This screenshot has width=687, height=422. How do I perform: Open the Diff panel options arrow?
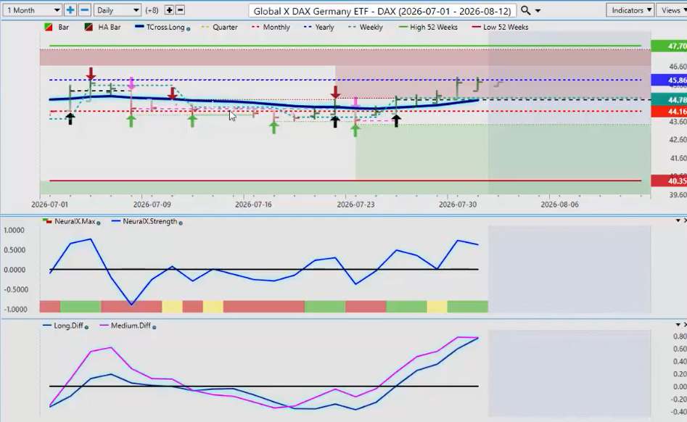pos(678,325)
